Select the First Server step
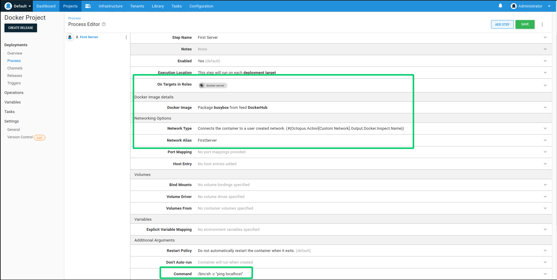The width and height of the screenshot is (557, 280). point(89,37)
